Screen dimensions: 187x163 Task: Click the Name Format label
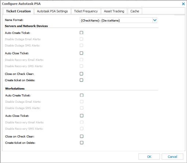coord(14,20)
